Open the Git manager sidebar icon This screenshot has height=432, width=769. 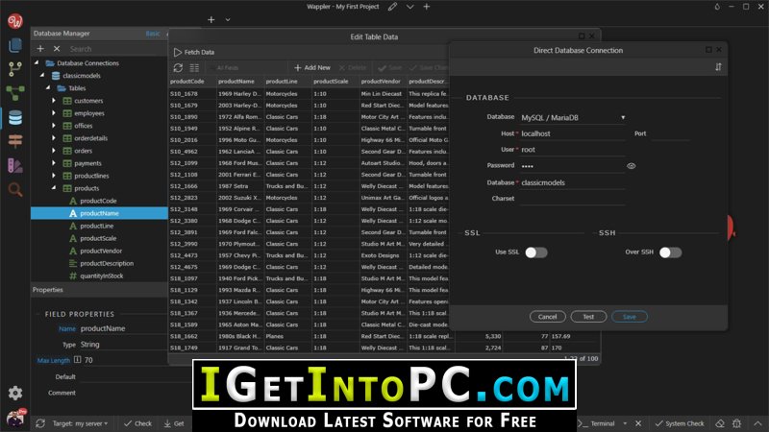point(15,69)
